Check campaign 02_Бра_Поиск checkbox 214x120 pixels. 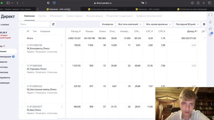pos(22,107)
